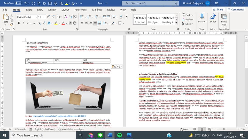Toggle AutoSave switch
Screen dimensions: 248x139
(x=18, y=3)
